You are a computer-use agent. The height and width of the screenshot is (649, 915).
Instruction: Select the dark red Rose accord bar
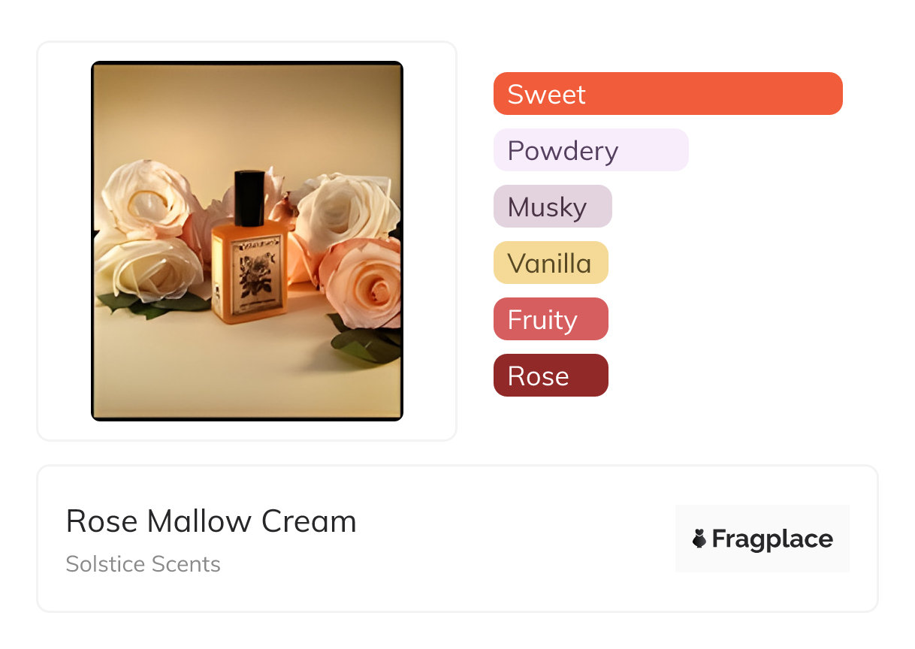point(550,376)
